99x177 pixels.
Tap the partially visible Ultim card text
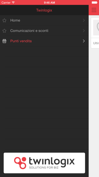pos(96,43)
